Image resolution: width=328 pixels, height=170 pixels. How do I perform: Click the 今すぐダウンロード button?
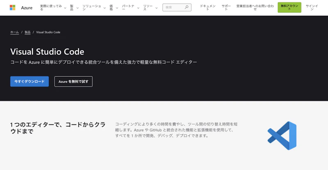pyautogui.click(x=30, y=81)
